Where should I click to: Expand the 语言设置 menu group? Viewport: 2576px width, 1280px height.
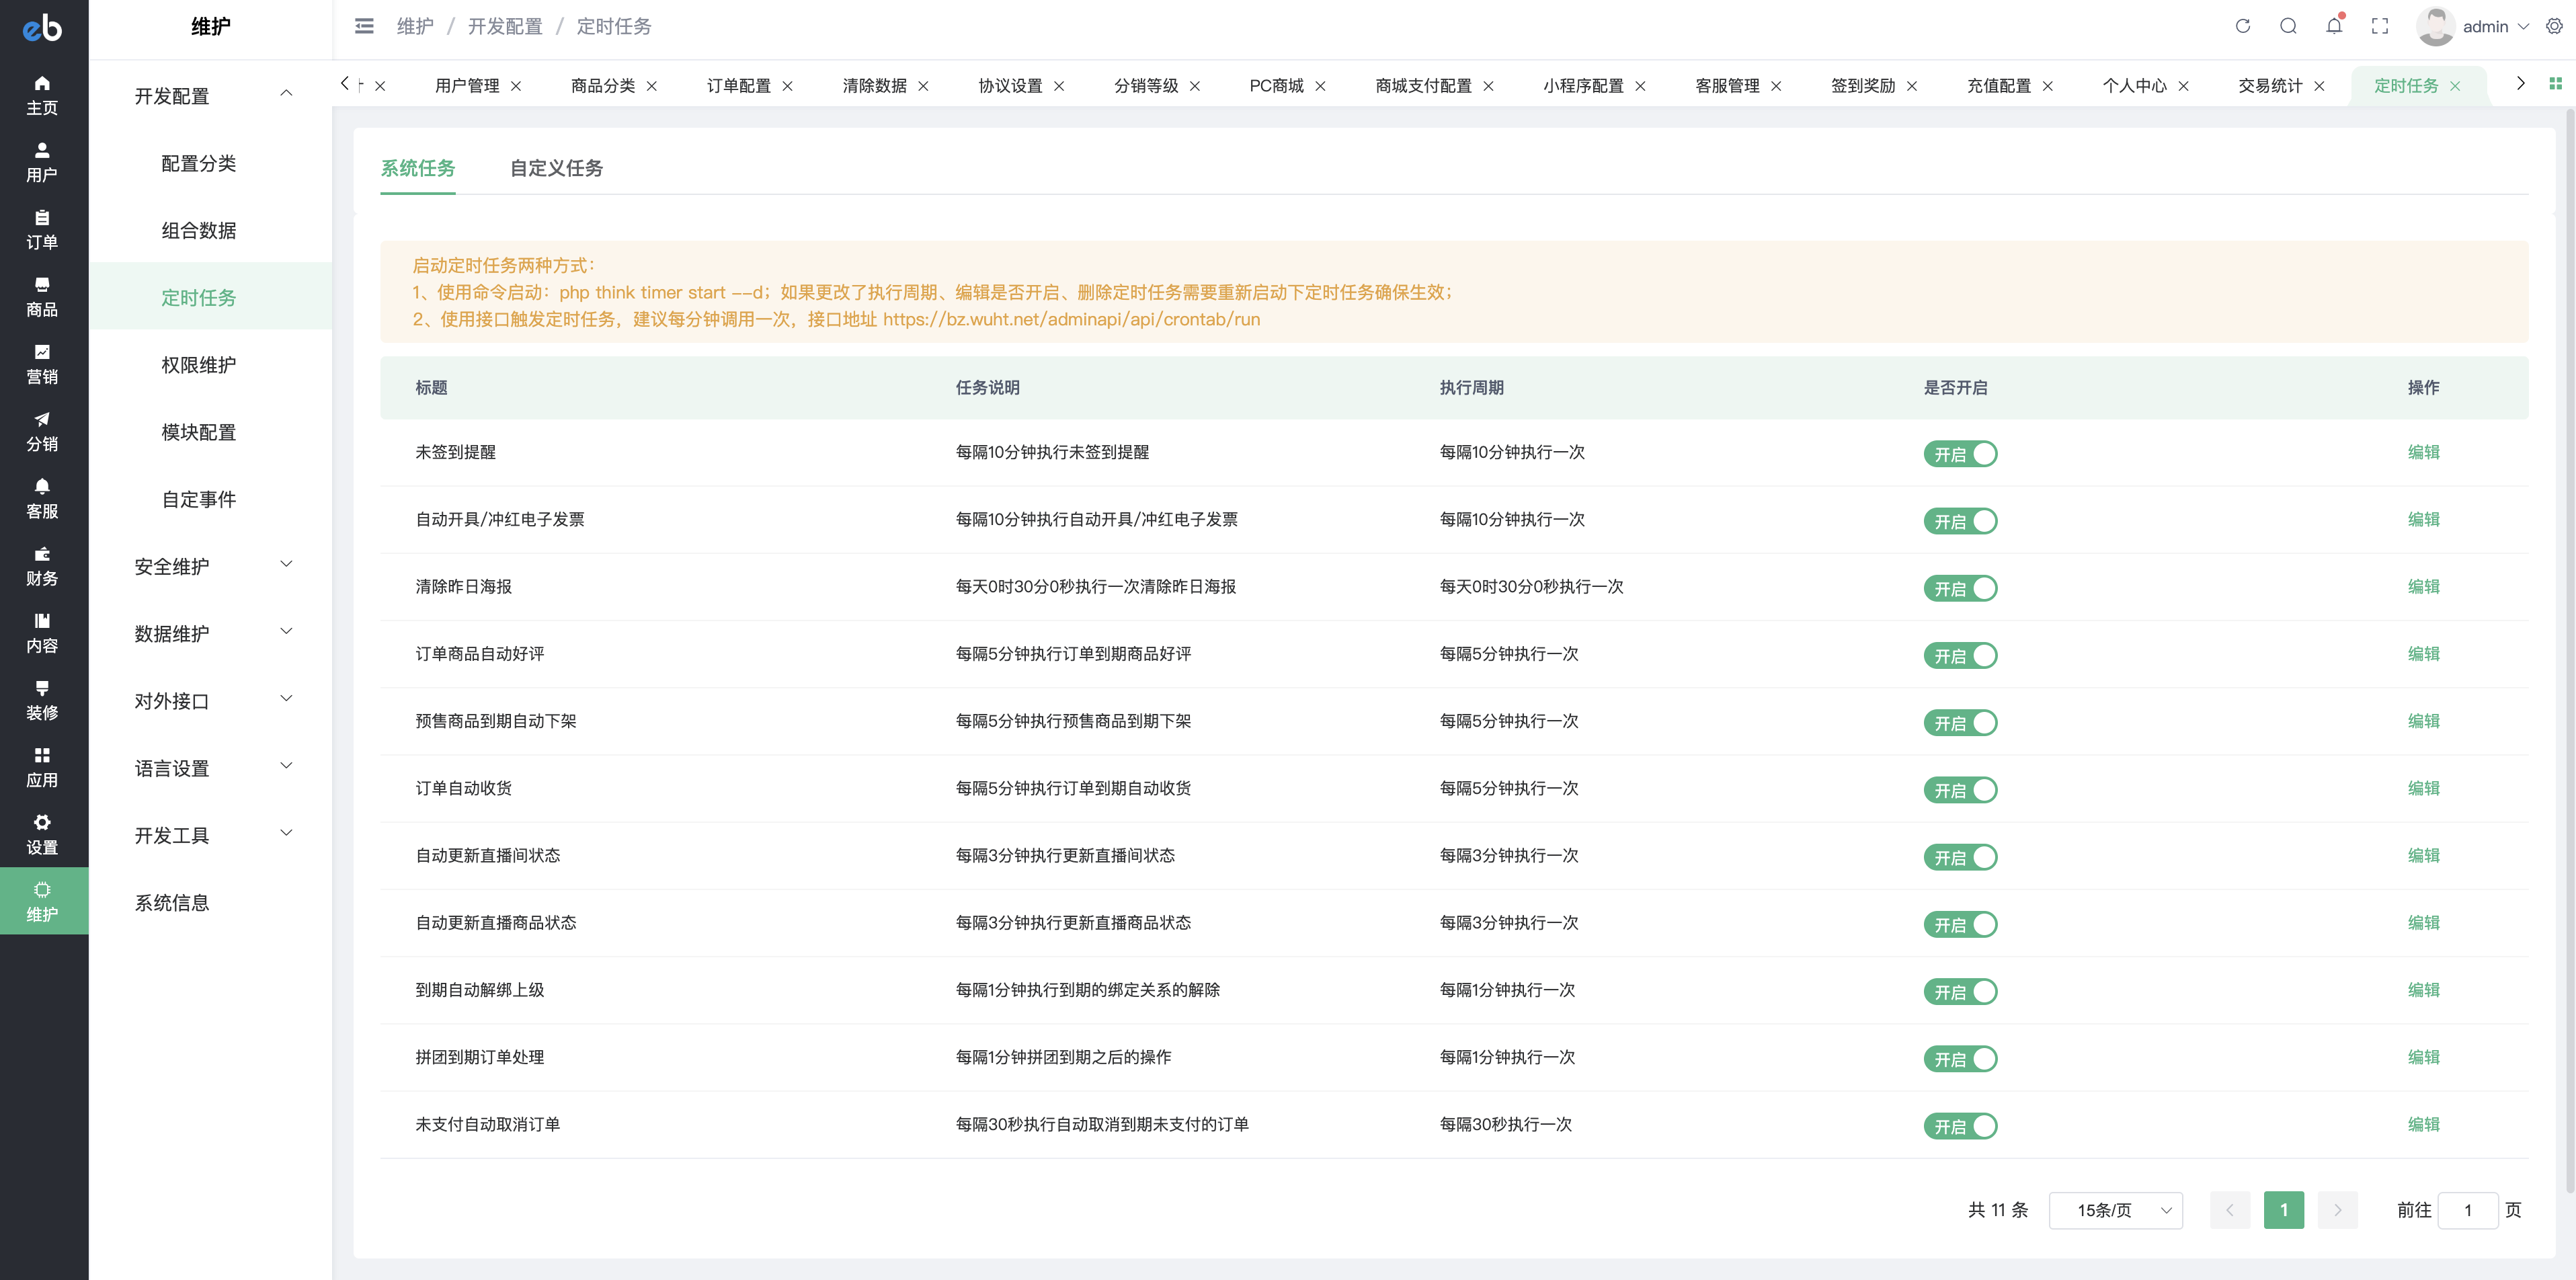coord(211,768)
